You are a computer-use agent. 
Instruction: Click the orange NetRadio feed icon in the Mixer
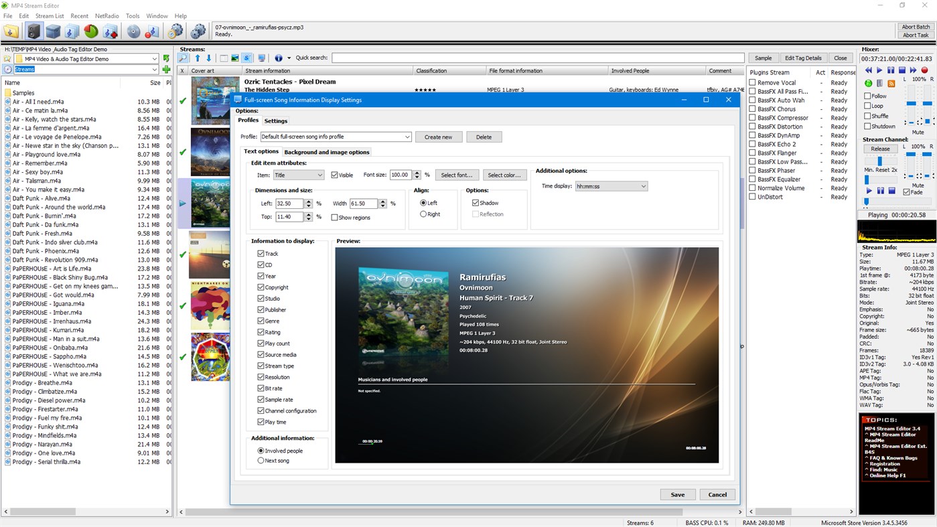[891, 83]
